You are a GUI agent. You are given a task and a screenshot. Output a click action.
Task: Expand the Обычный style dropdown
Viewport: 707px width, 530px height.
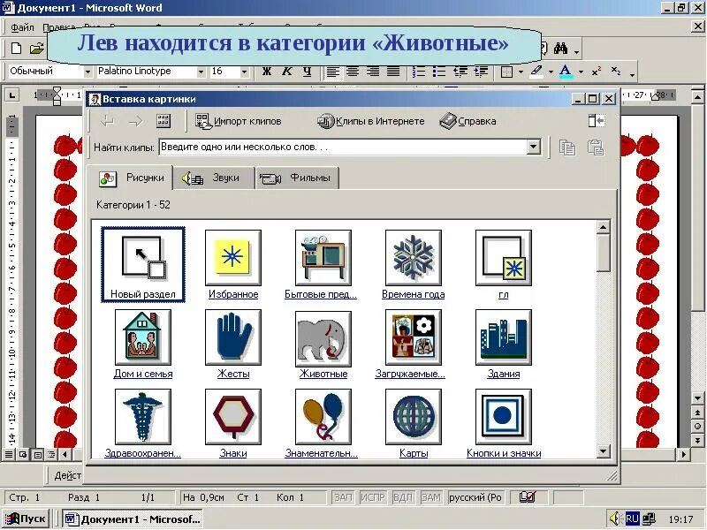coord(87,72)
